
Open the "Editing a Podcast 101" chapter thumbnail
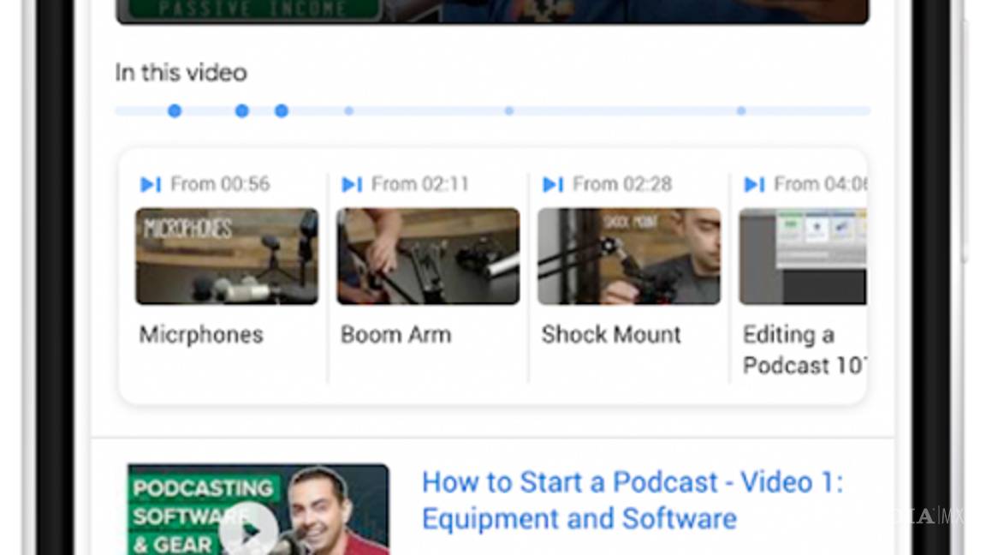(805, 255)
